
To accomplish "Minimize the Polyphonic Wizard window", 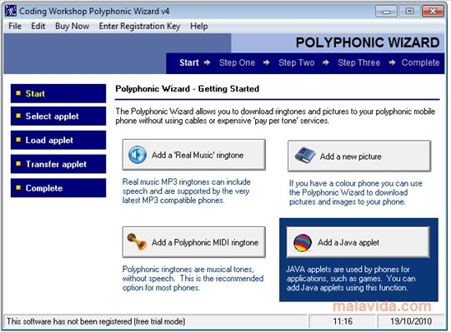I will [386, 11].
